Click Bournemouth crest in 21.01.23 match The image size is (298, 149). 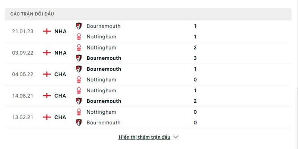(x=79, y=26)
